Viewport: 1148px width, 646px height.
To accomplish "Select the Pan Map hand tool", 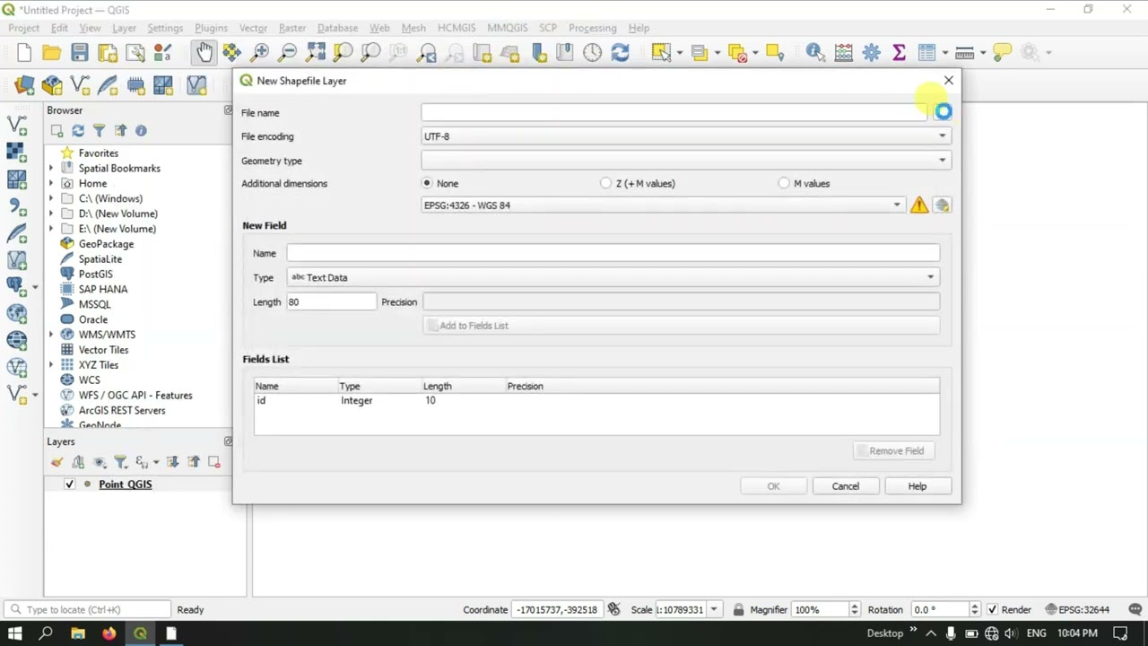I will click(x=204, y=53).
